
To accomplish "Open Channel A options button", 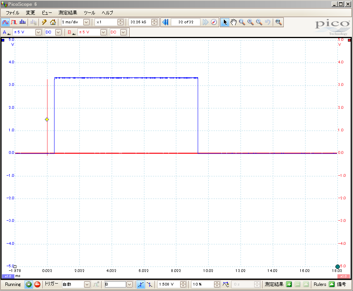I will [6, 32].
